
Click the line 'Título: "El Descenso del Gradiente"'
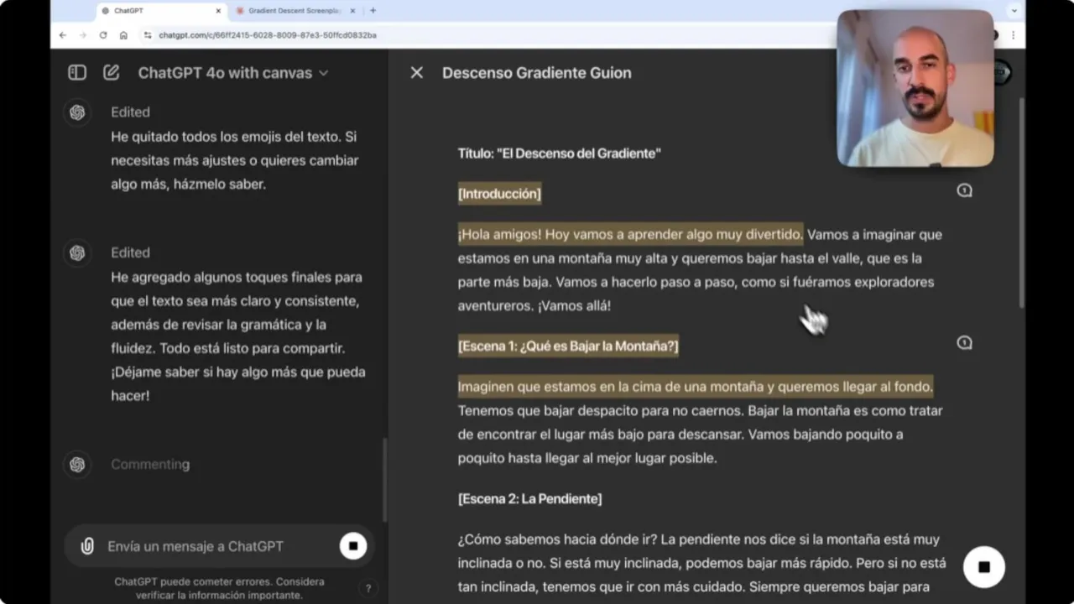tap(560, 154)
